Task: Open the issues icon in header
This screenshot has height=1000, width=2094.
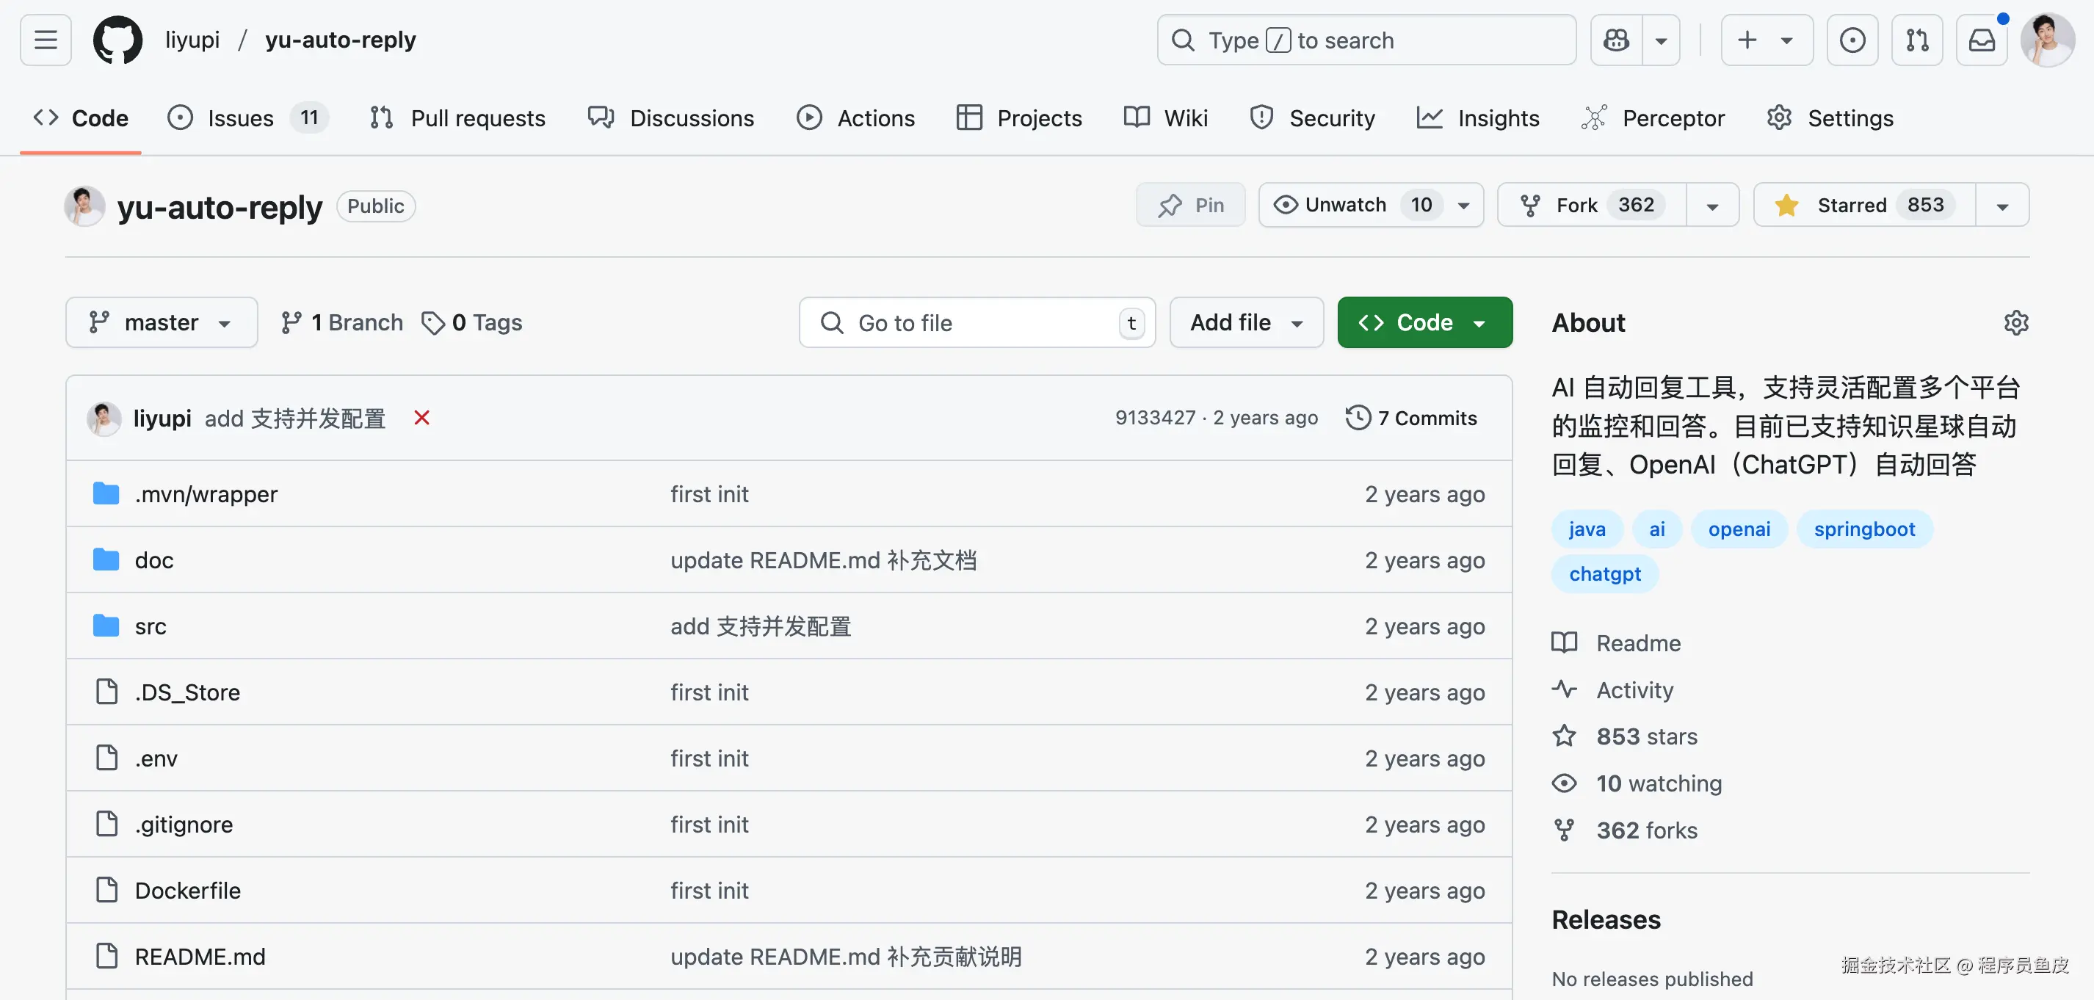Action: click(1852, 40)
